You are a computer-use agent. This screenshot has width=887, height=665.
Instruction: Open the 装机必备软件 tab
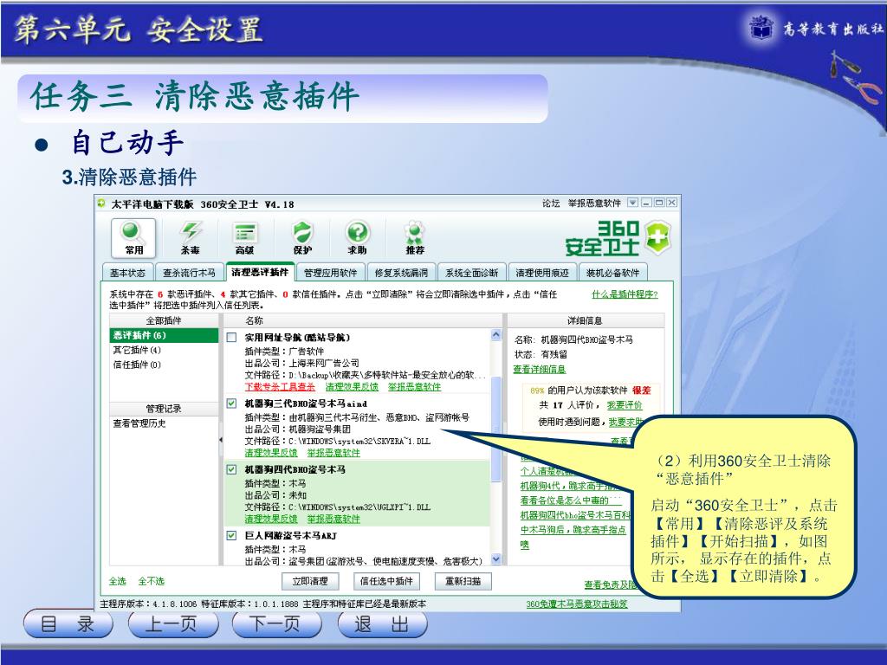pos(612,273)
